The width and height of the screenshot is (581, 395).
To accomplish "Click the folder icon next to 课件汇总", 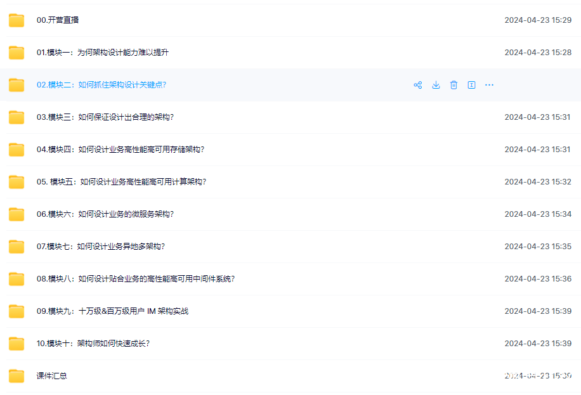I will [x=16, y=376].
